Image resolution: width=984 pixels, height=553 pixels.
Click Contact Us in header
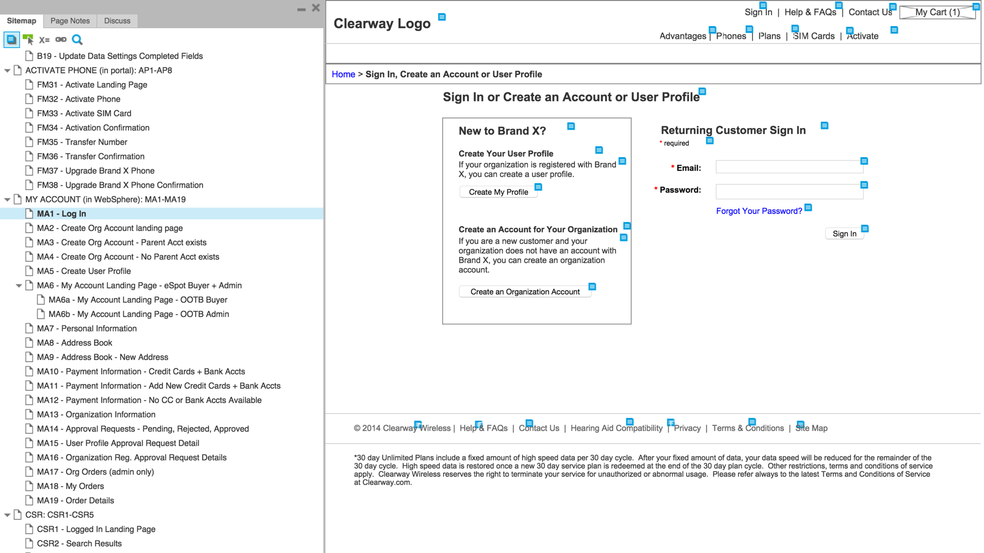[x=870, y=12]
